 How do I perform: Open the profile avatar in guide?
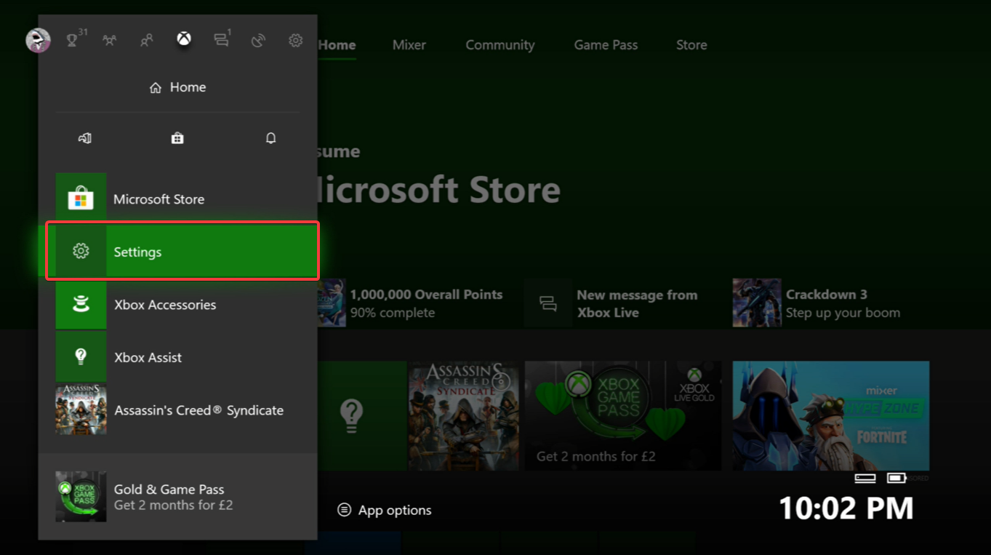coord(38,41)
